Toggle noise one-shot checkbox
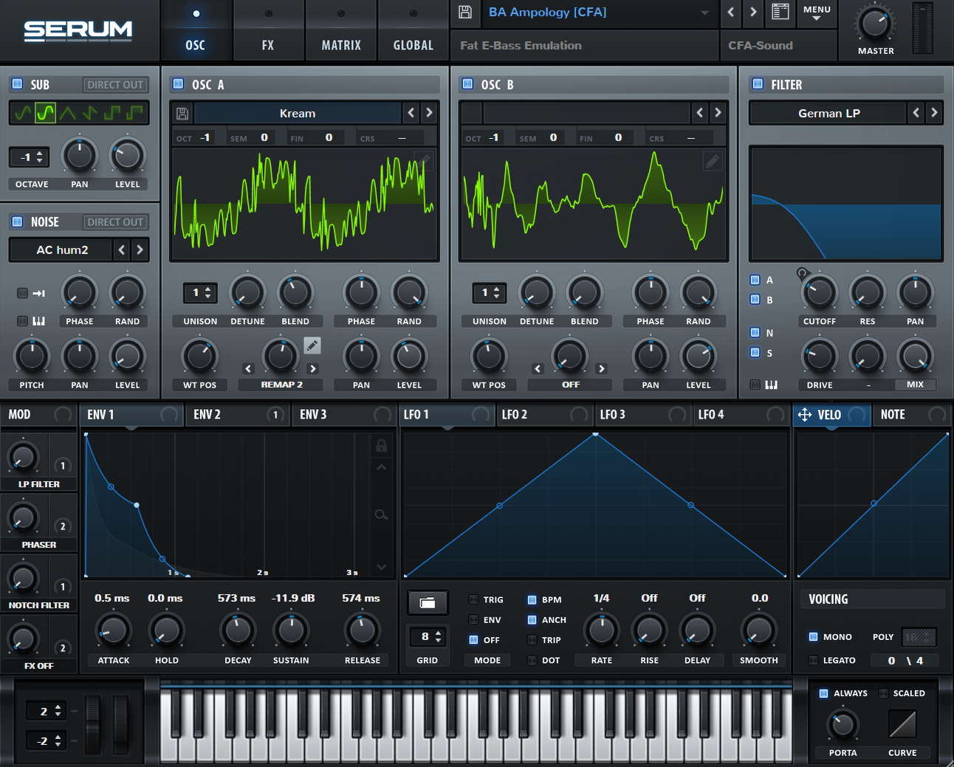 pyautogui.click(x=22, y=293)
